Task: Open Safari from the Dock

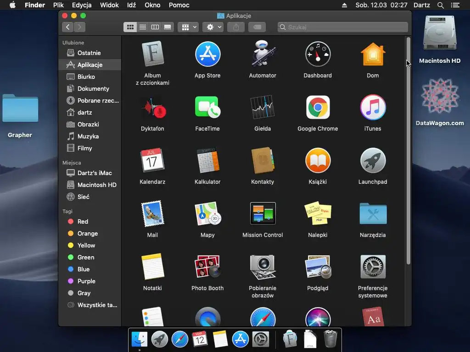Action: tap(179, 340)
